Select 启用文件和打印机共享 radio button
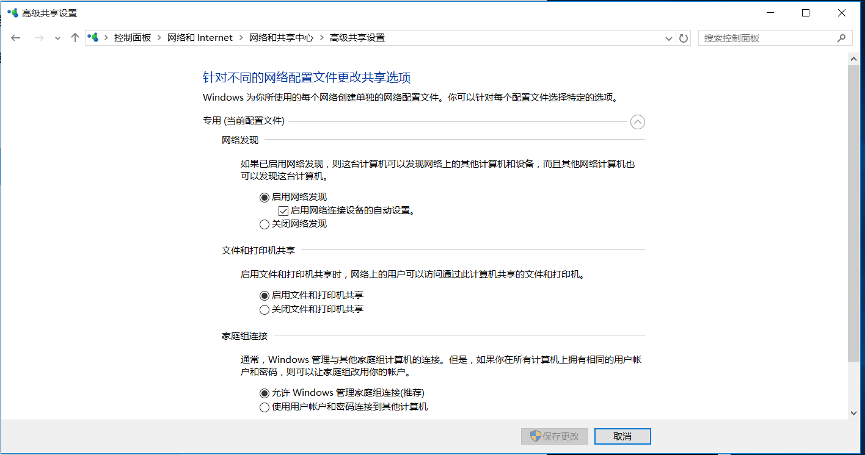 265,295
